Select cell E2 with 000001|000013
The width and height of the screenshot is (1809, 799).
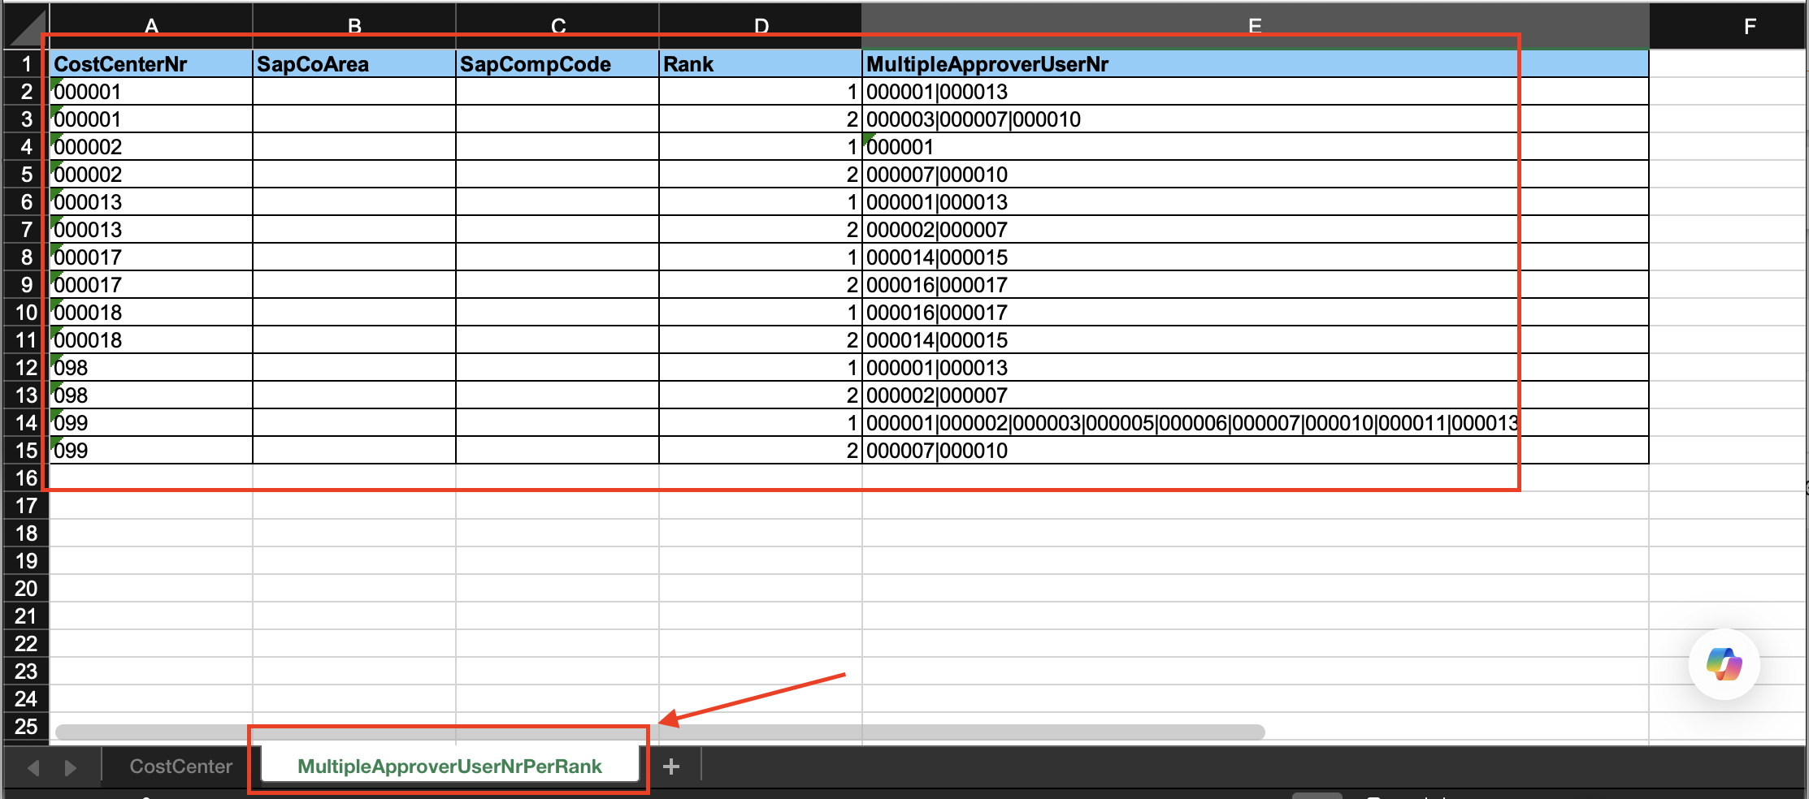pyautogui.click(x=1256, y=92)
